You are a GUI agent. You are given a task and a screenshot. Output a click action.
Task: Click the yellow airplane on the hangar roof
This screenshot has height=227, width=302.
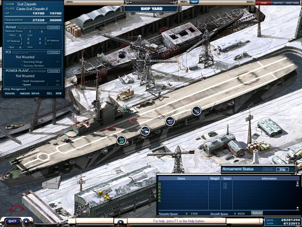[107, 197]
